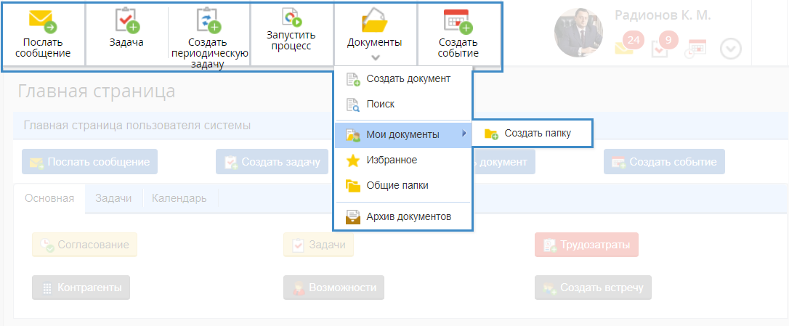Select Создать документ in Документы menu
This screenshot has height=326, width=789.
click(x=408, y=78)
